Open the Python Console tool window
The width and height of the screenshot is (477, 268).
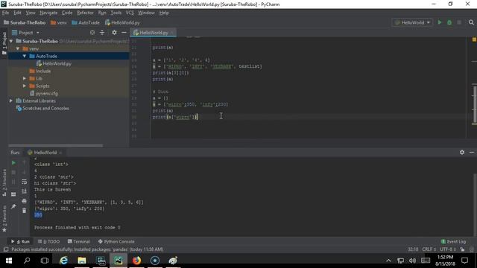pyautogui.click(x=116, y=241)
